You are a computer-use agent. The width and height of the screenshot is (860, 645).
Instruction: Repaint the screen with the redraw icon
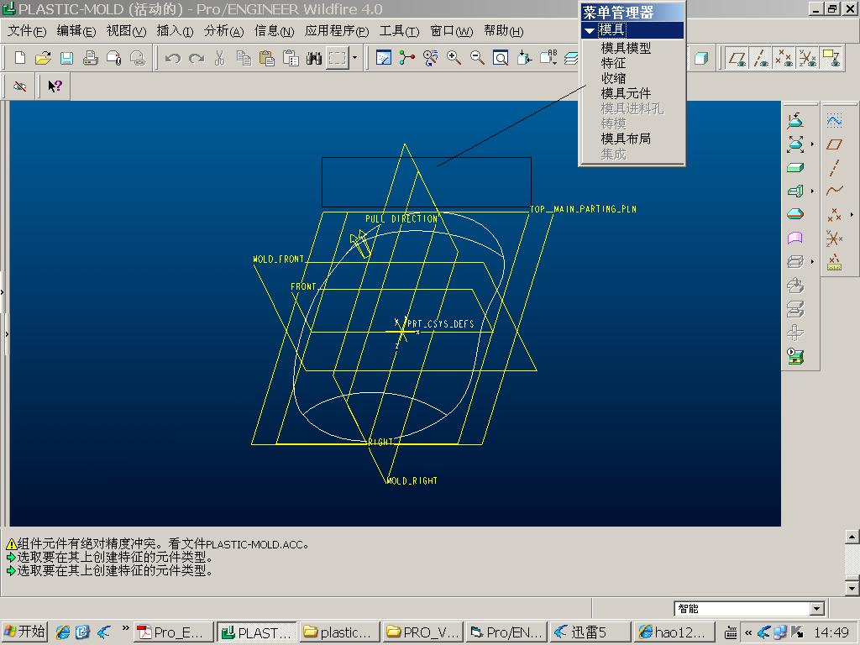[x=383, y=58]
